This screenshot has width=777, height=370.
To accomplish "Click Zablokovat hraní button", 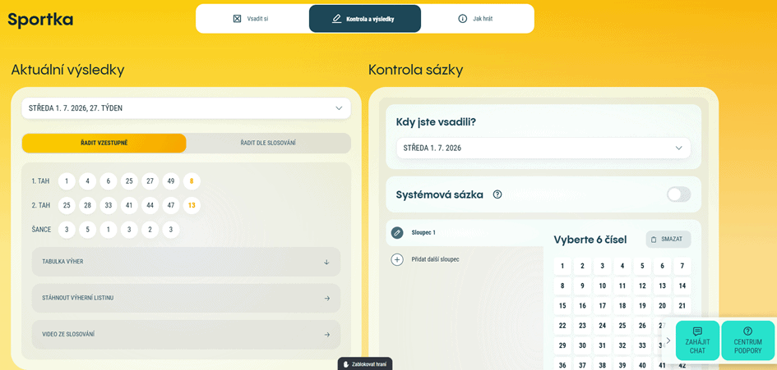I will [x=365, y=364].
